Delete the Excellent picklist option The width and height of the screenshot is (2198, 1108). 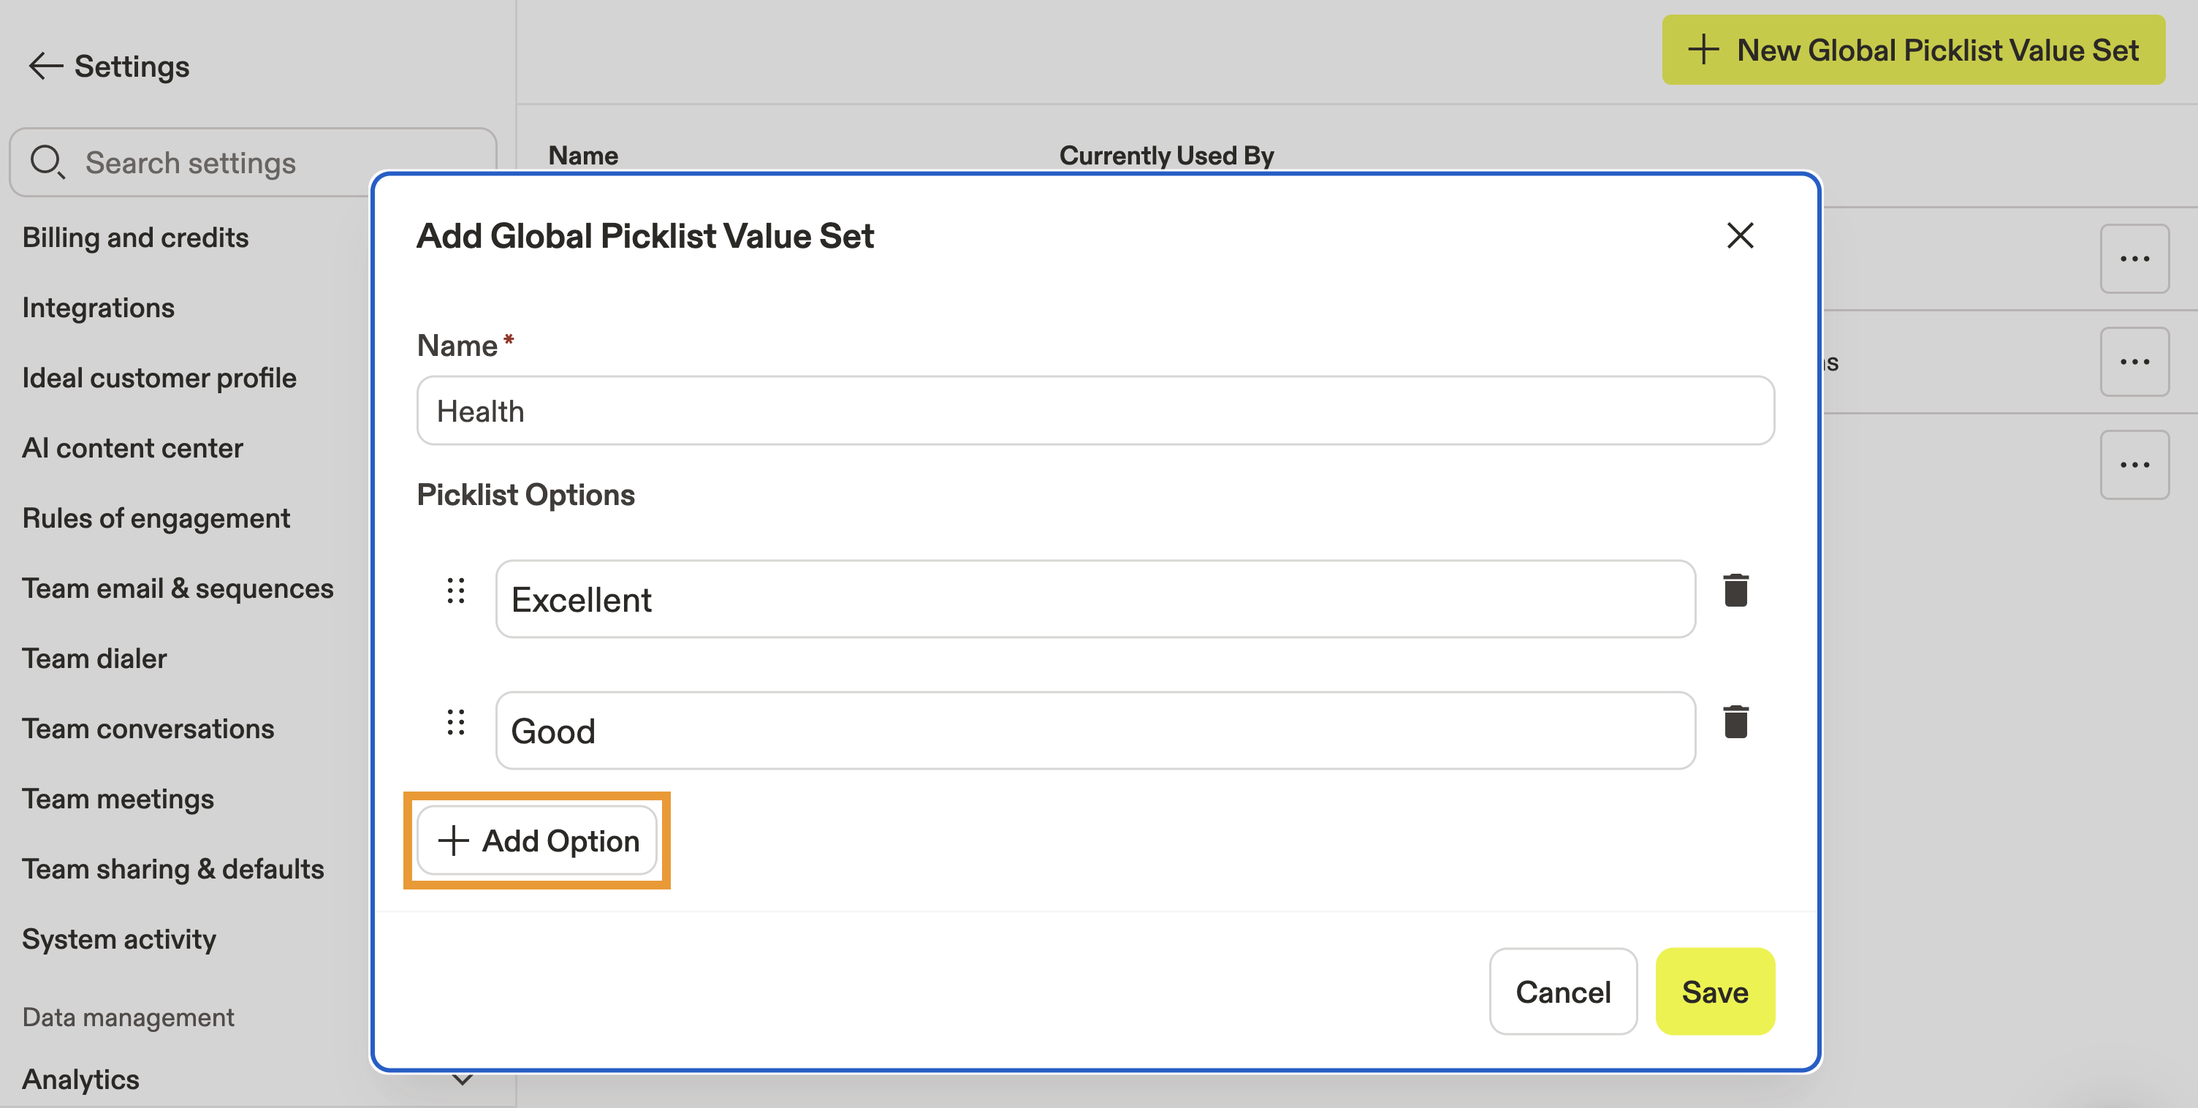[1735, 590]
